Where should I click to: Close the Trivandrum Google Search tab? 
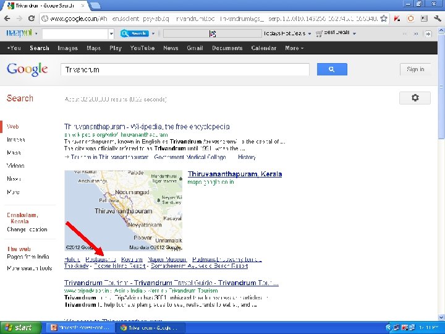pyautogui.click(x=83, y=6)
